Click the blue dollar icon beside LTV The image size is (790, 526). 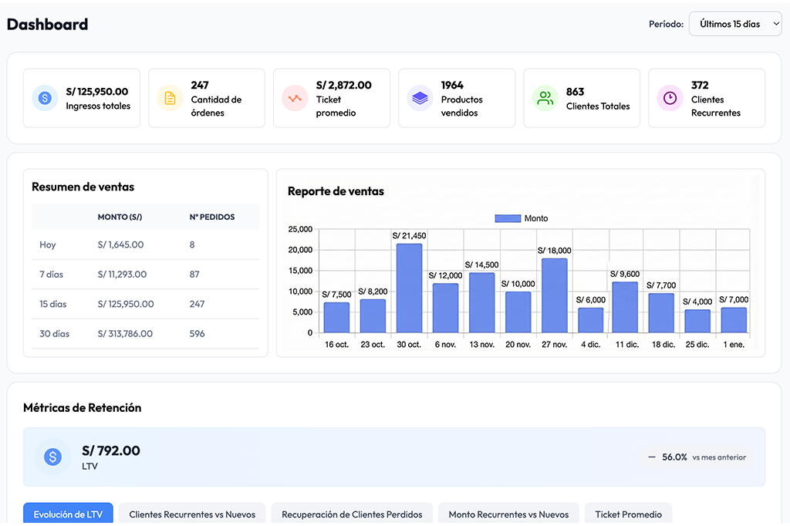pyautogui.click(x=52, y=457)
